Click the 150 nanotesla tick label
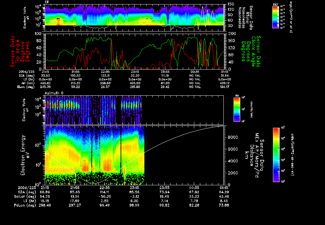Image resolution: width=325 pixels, height=225 pixels. point(231,4)
